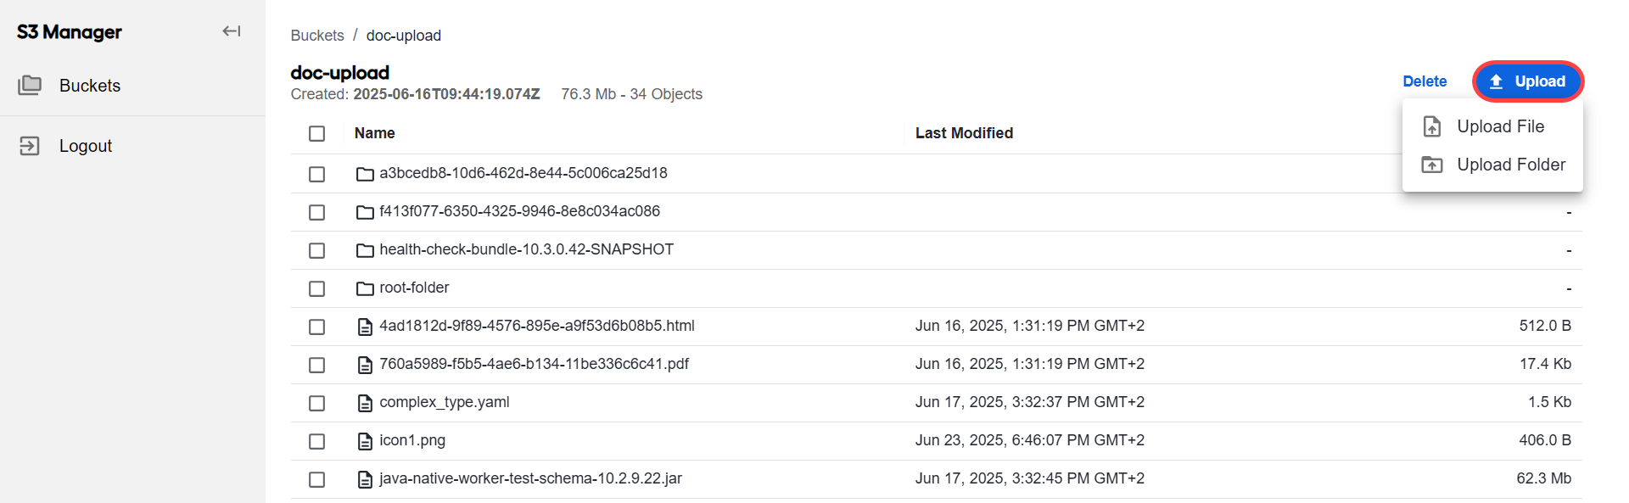1629x503 pixels.
Task: Tick the checkbox for 760a5989 pdf file
Action: pos(316,365)
